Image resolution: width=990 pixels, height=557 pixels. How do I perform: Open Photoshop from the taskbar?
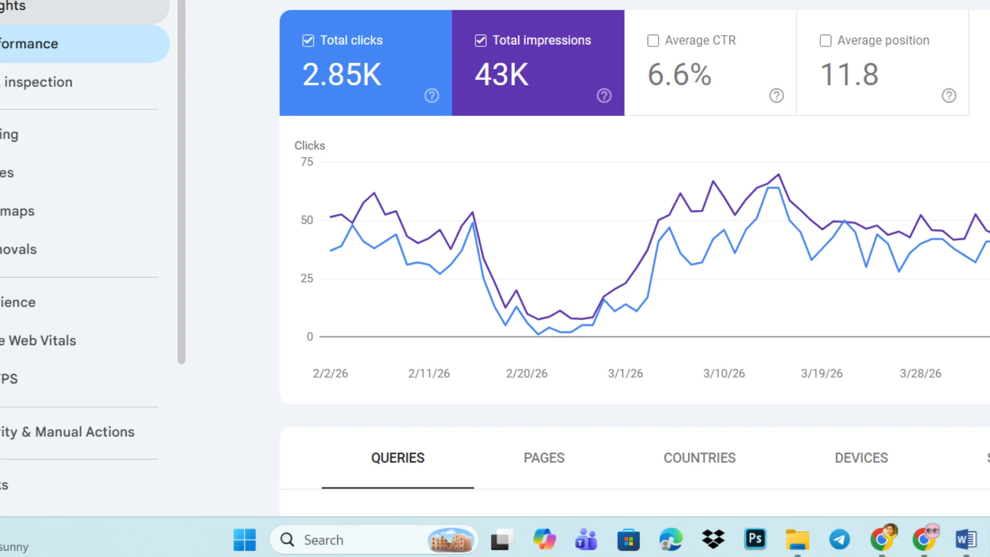point(755,539)
